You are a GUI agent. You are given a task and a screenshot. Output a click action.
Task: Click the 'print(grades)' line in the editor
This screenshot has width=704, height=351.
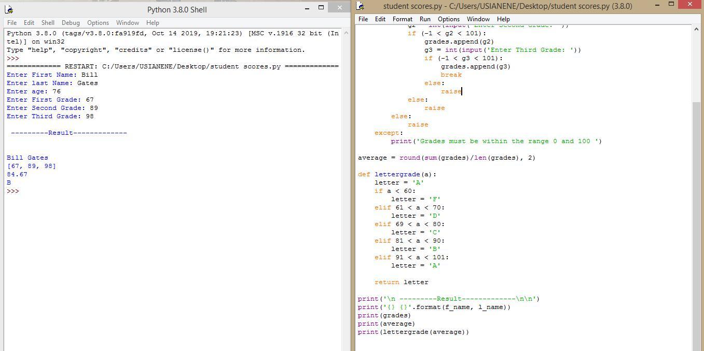pyautogui.click(x=384, y=315)
